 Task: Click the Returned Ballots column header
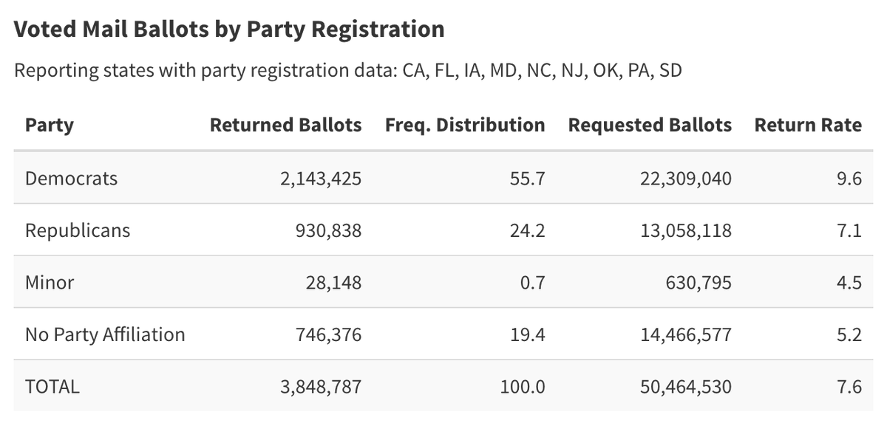[285, 125]
